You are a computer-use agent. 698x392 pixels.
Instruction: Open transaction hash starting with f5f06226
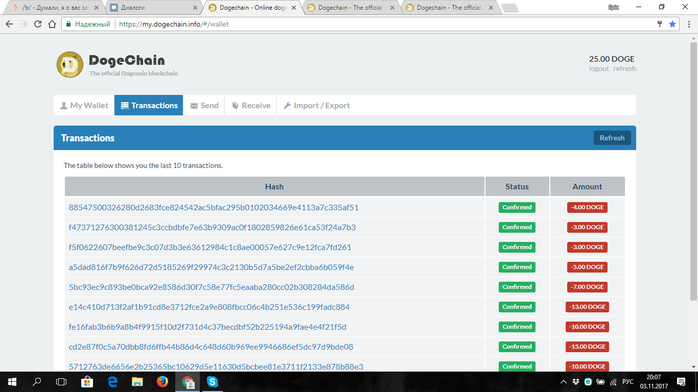(210, 248)
